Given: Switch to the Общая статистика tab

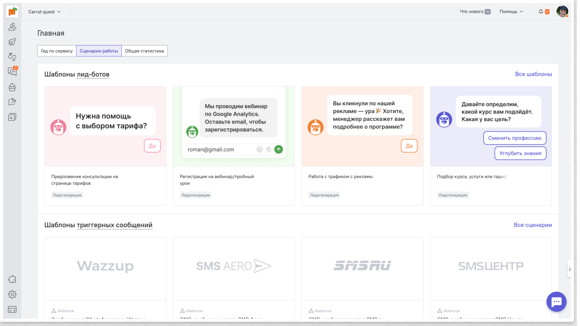Looking at the screenshot, I should click(144, 51).
